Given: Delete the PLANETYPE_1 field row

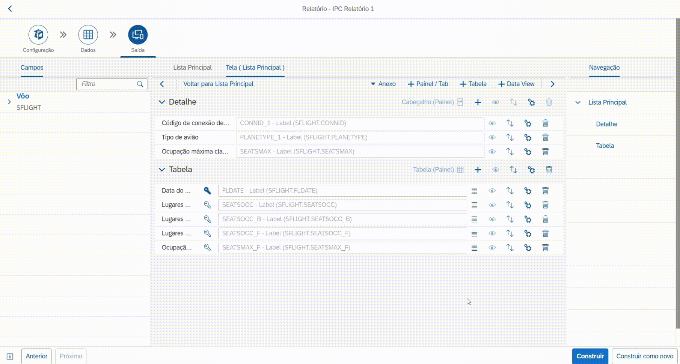Looking at the screenshot, I should pyautogui.click(x=545, y=137).
